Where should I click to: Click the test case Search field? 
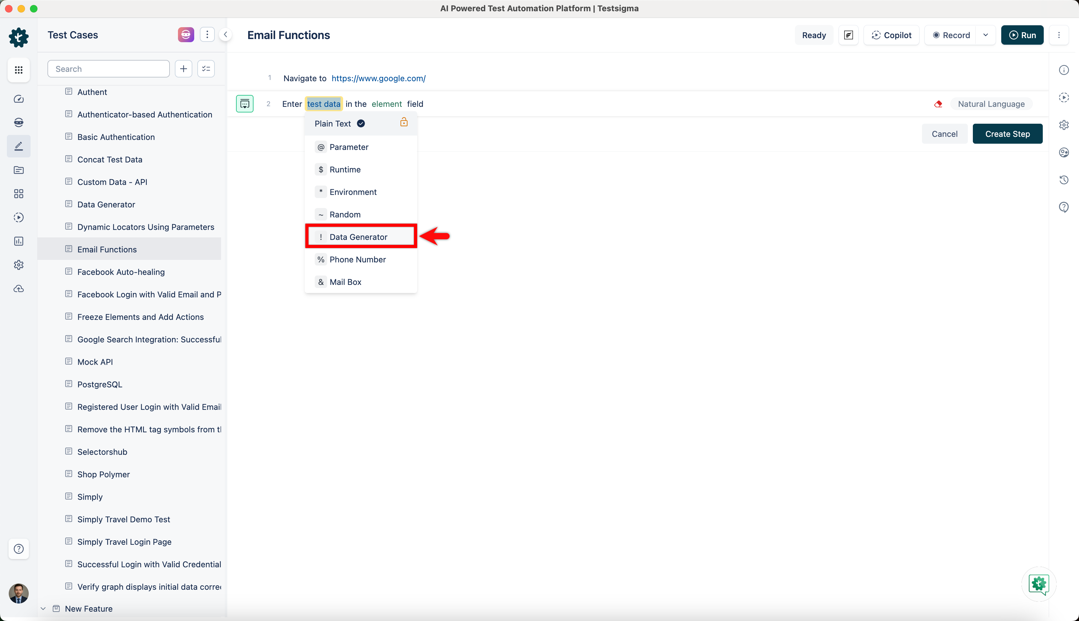coord(108,69)
